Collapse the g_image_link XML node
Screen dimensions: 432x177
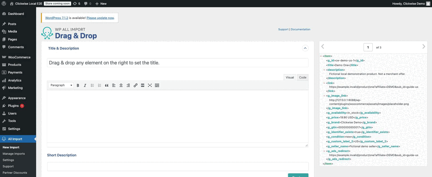point(324,96)
